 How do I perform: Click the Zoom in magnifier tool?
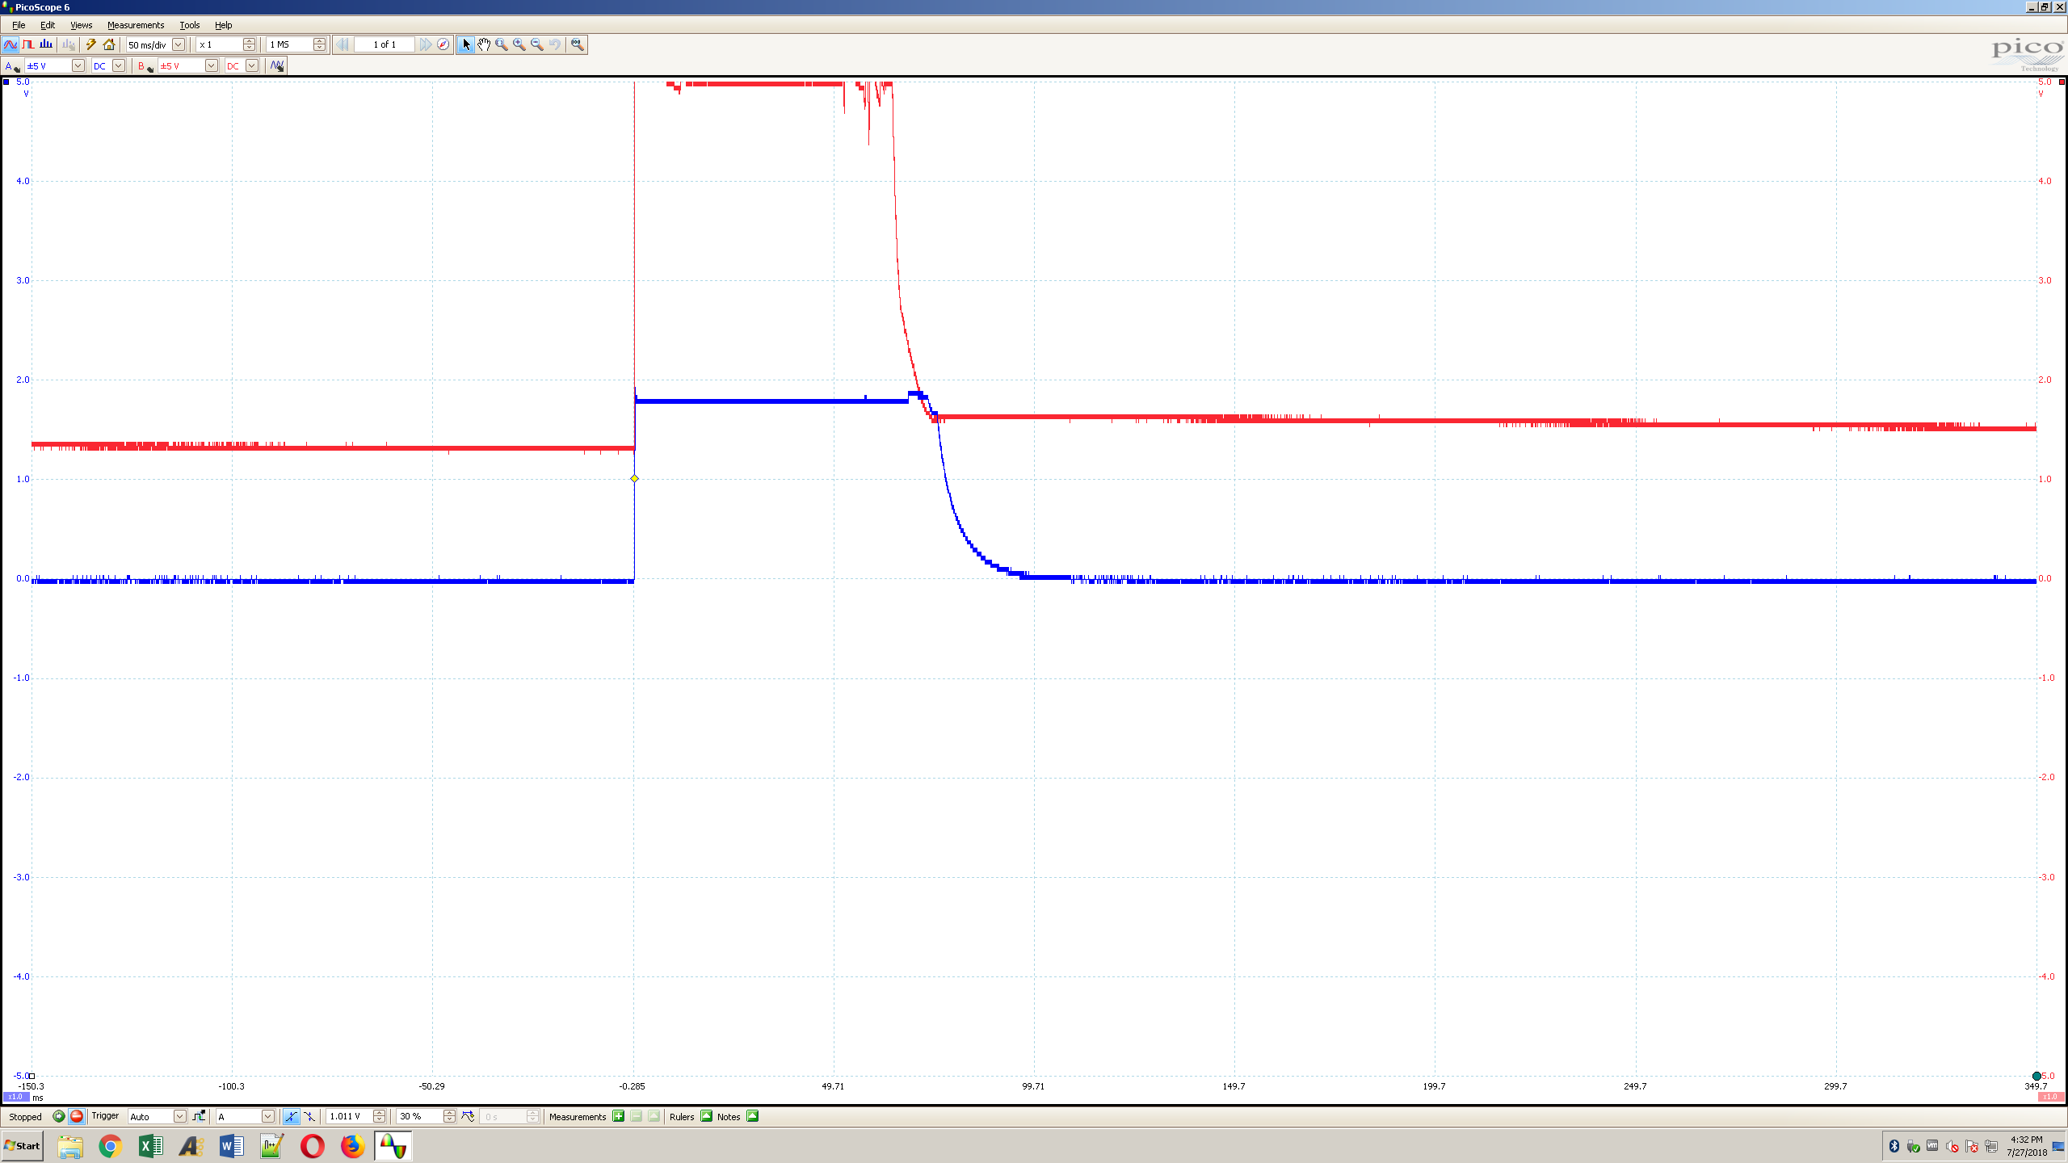(x=519, y=44)
